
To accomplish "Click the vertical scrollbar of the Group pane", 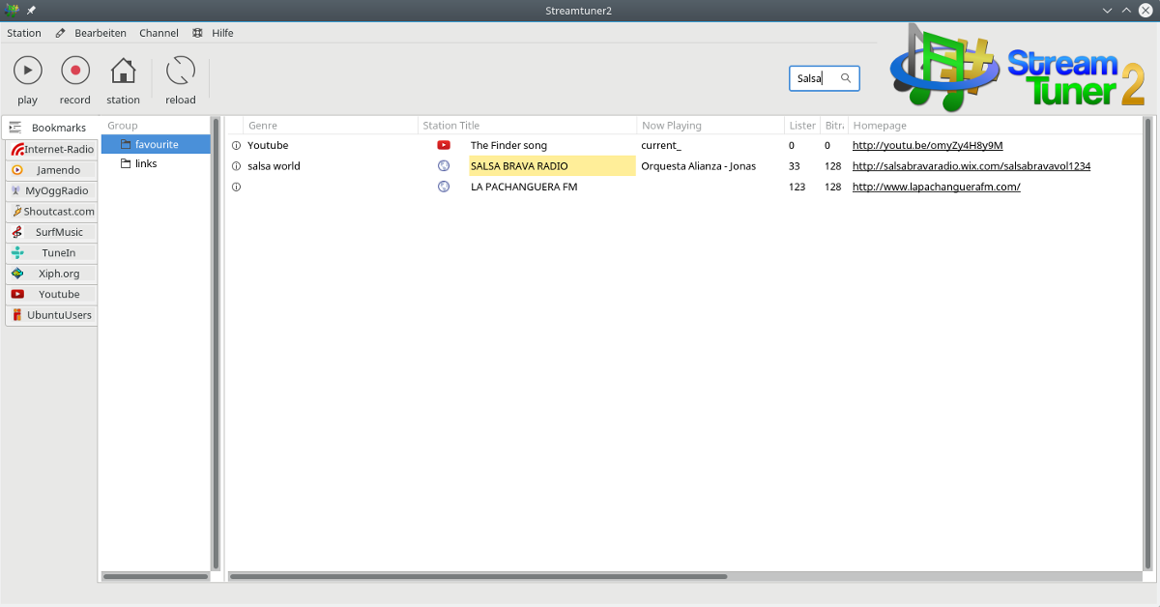I will 216,343.
